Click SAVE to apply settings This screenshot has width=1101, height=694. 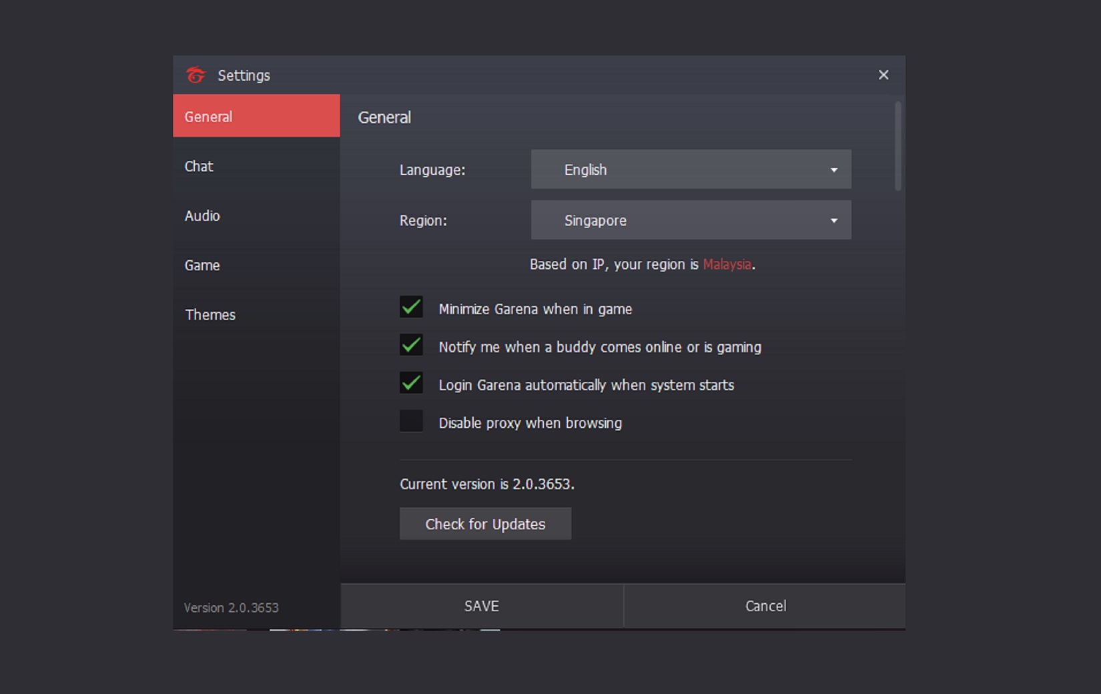pos(482,606)
